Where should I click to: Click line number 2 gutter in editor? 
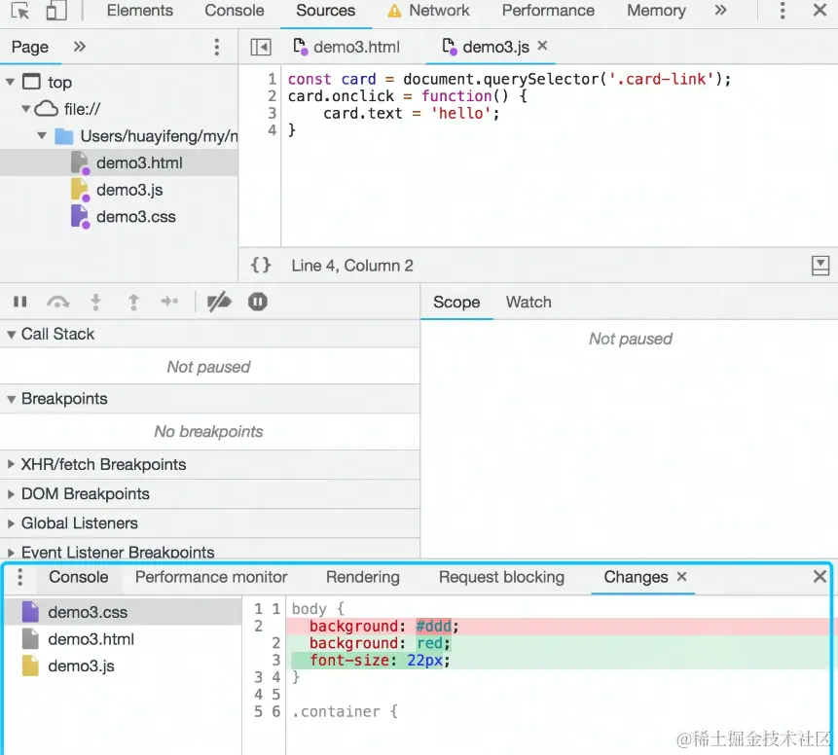click(272, 96)
